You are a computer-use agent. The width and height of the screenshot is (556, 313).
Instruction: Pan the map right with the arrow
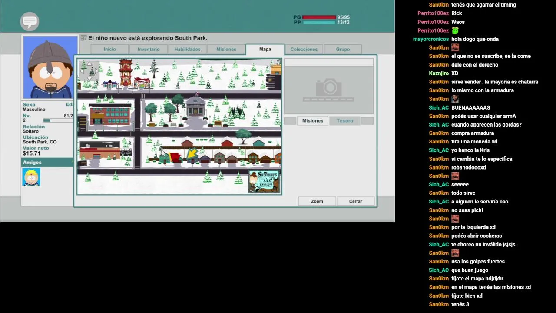pyautogui.click(x=97, y=71)
